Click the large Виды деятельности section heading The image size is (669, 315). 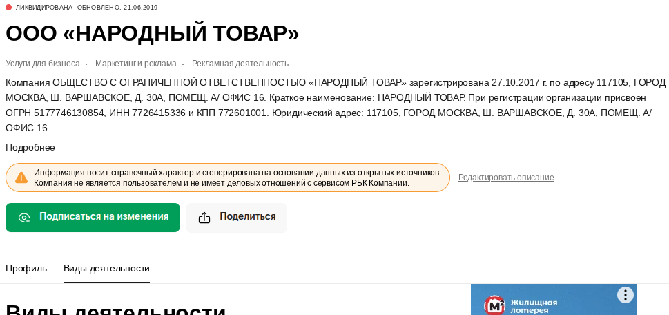click(x=116, y=309)
